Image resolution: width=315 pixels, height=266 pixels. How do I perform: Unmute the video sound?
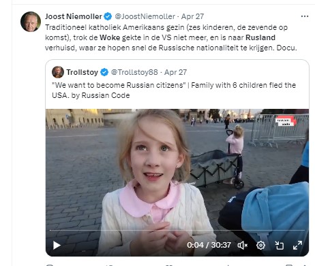pyautogui.click(x=243, y=245)
